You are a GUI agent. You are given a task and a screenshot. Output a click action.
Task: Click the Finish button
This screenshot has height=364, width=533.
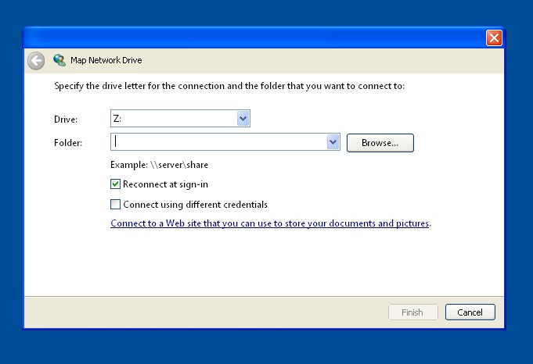coord(412,312)
